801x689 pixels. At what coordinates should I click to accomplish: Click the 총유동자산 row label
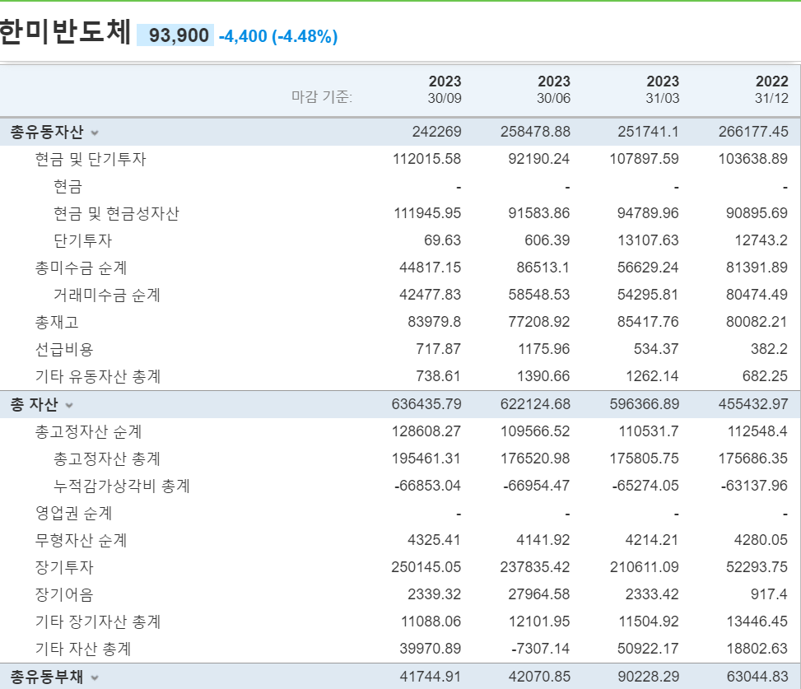(x=47, y=132)
